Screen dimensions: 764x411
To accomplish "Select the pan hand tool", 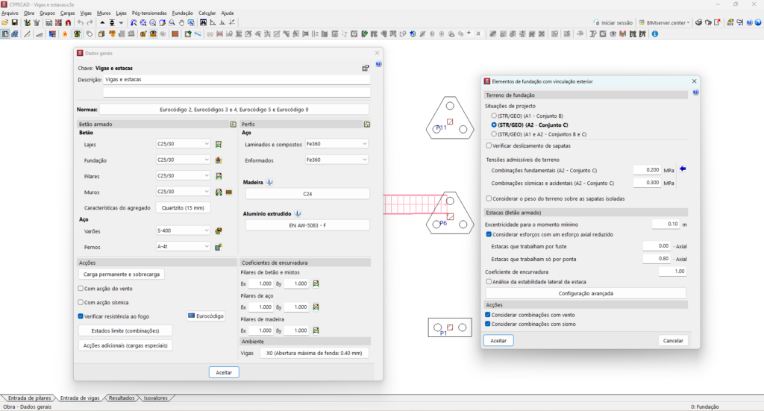I will (181, 23).
